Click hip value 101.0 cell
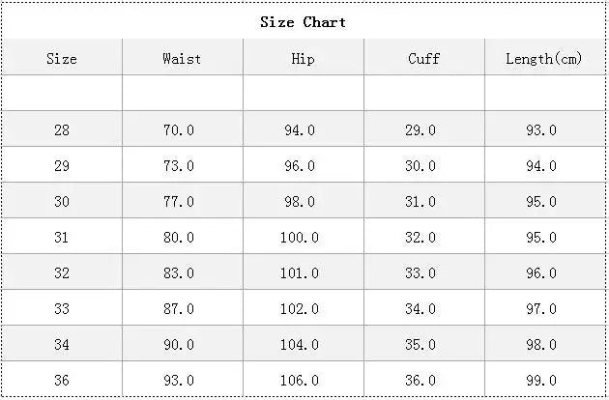Screen dimensions: 609x400 point(303,273)
